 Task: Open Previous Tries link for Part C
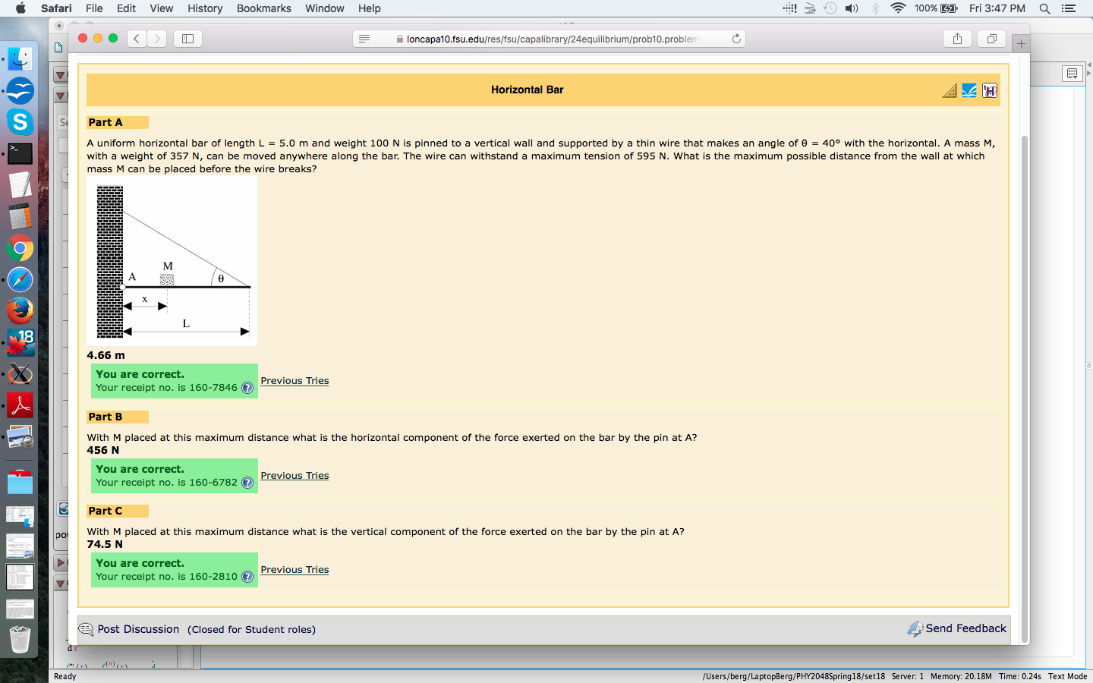tap(295, 570)
